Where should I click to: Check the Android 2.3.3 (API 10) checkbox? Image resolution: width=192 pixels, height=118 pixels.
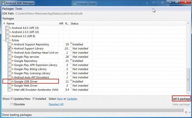[7, 32]
